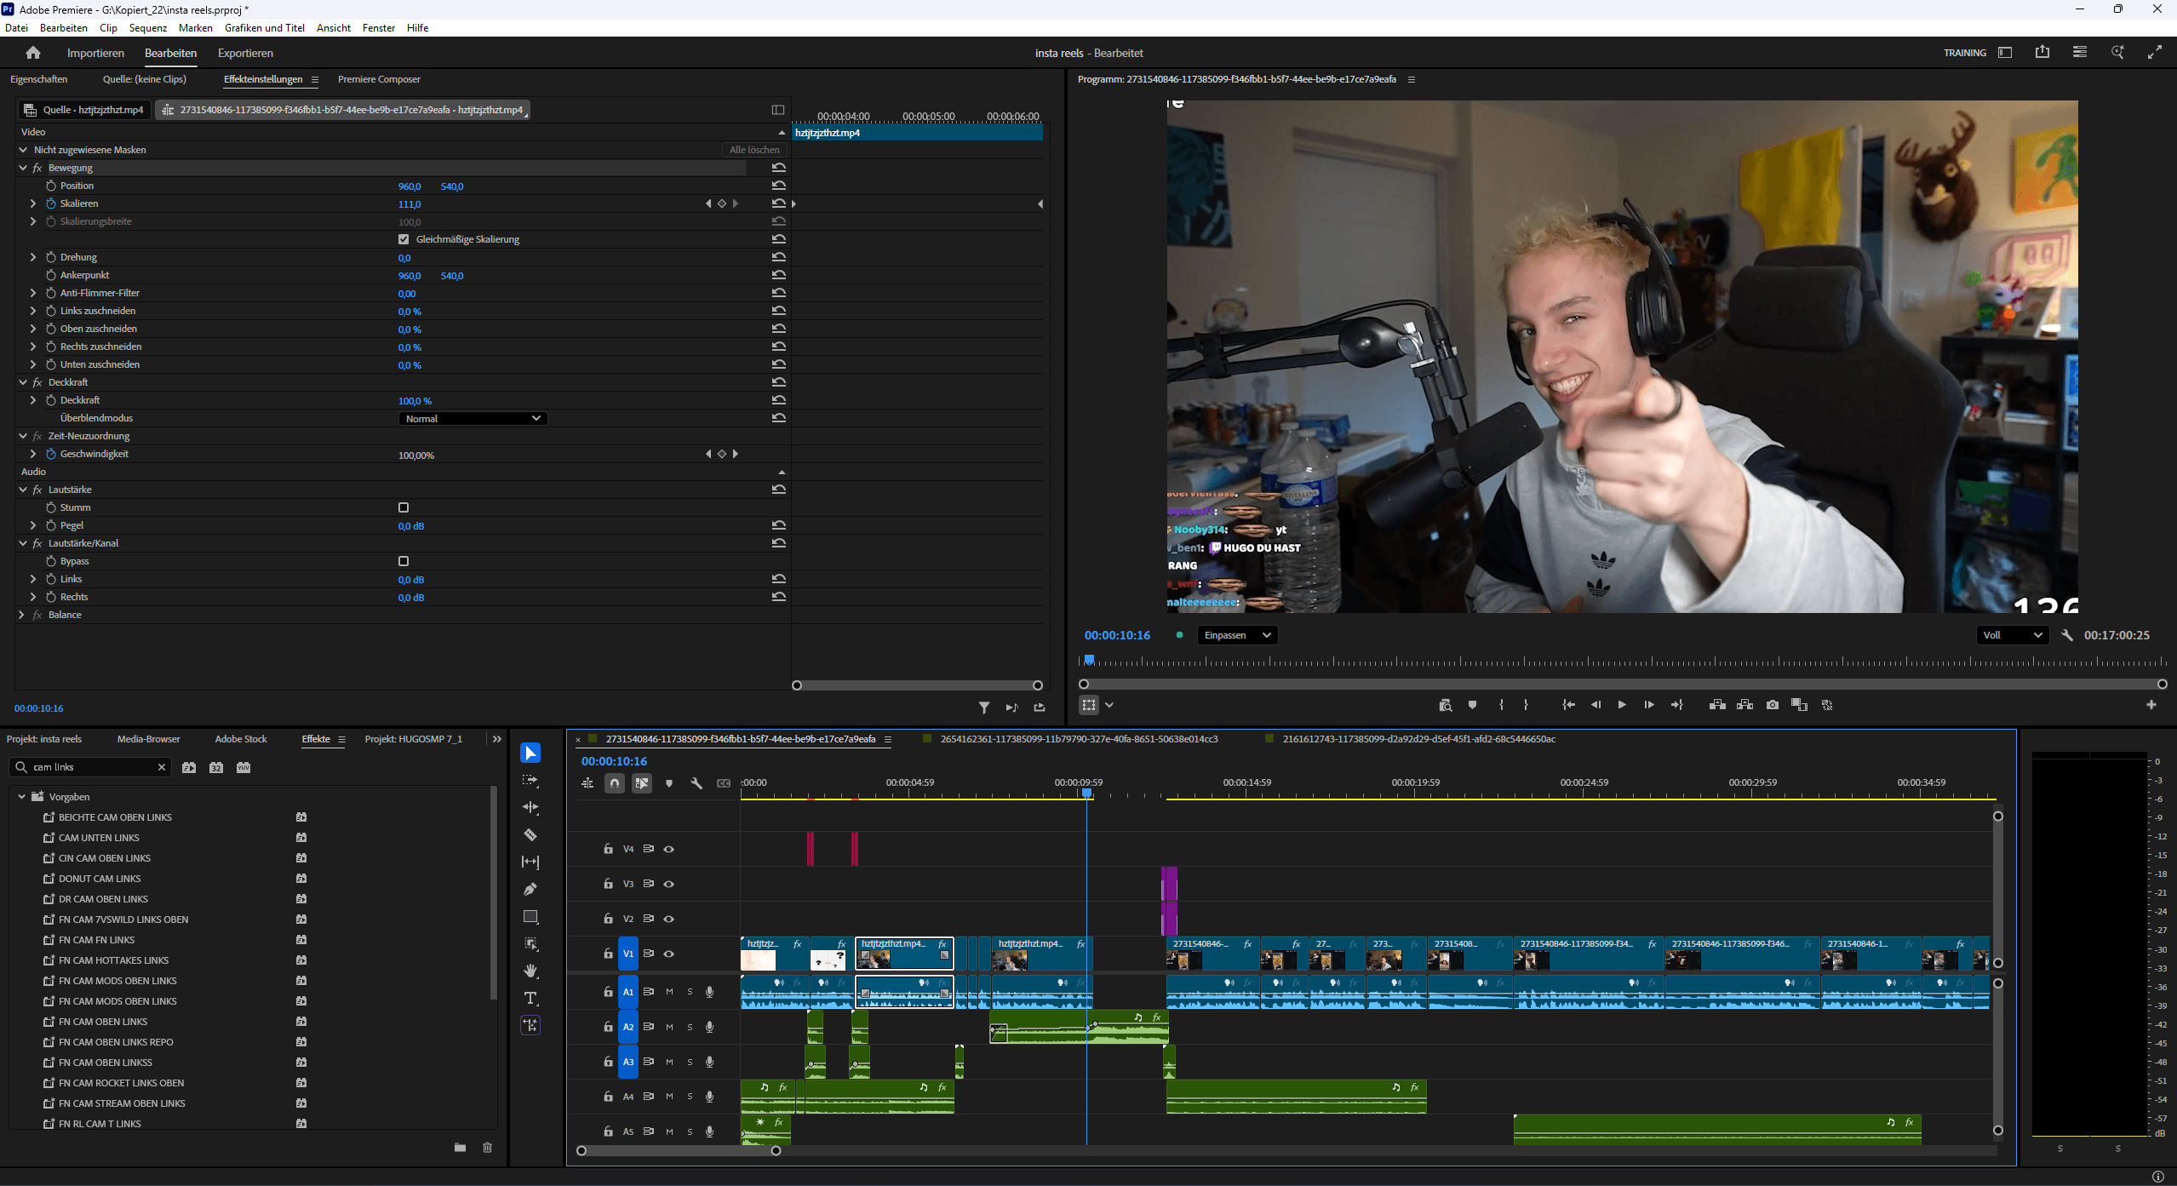Open the Sequenz menu
The image size is (2177, 1186).
pyautogui.click(x=147, y=28)
